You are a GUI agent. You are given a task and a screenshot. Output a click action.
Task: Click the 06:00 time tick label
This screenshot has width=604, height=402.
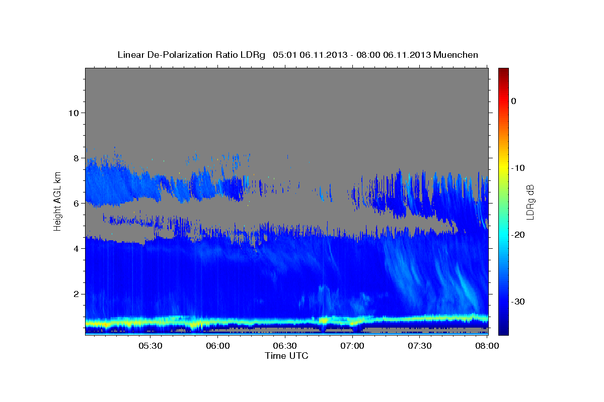[x=218, y=346]
